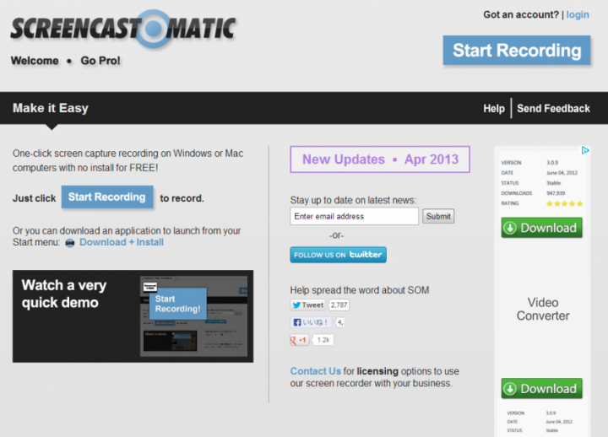Click the Facebook like count beside the button

tap(339, 322)
